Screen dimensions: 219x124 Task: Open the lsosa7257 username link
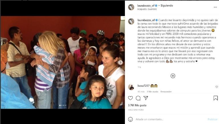coord(143,86)
